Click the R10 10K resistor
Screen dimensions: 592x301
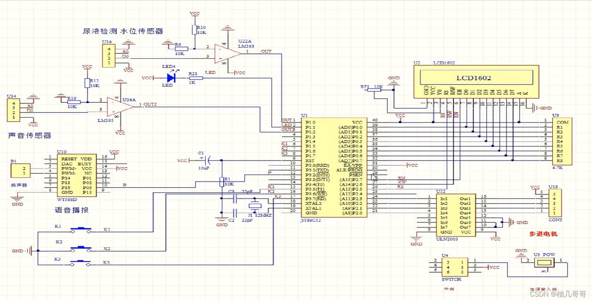point(194,30)
